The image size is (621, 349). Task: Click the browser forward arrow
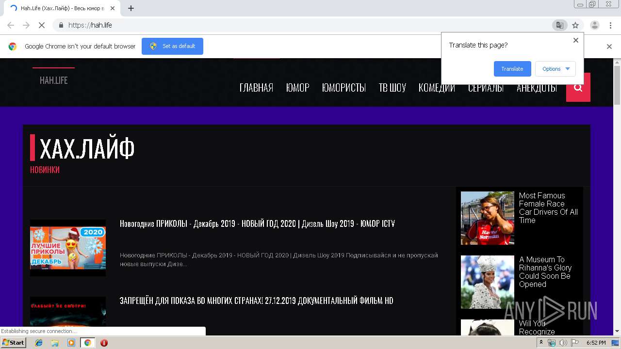(x=26, y=25)
